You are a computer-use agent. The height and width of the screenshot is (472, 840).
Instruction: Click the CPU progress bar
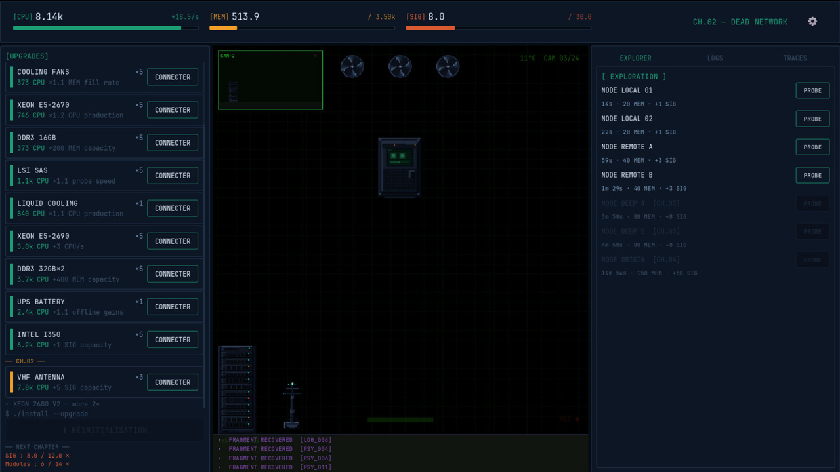pos(106,28)
